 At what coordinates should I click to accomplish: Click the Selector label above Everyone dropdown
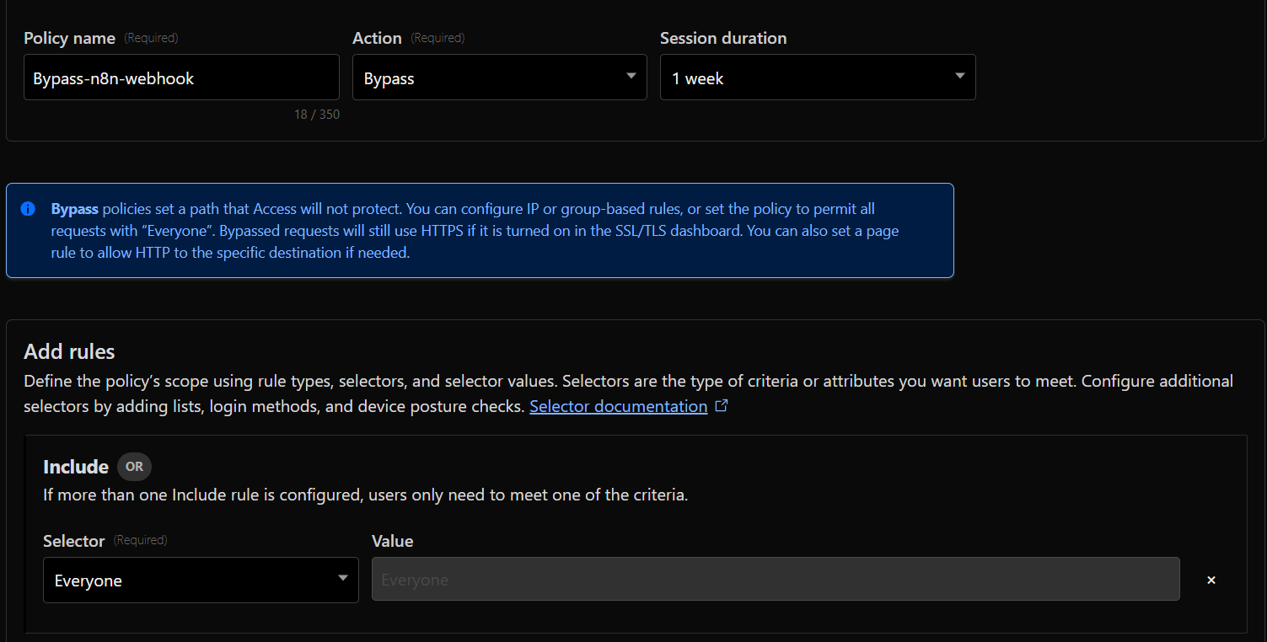(x=74, y=541)
